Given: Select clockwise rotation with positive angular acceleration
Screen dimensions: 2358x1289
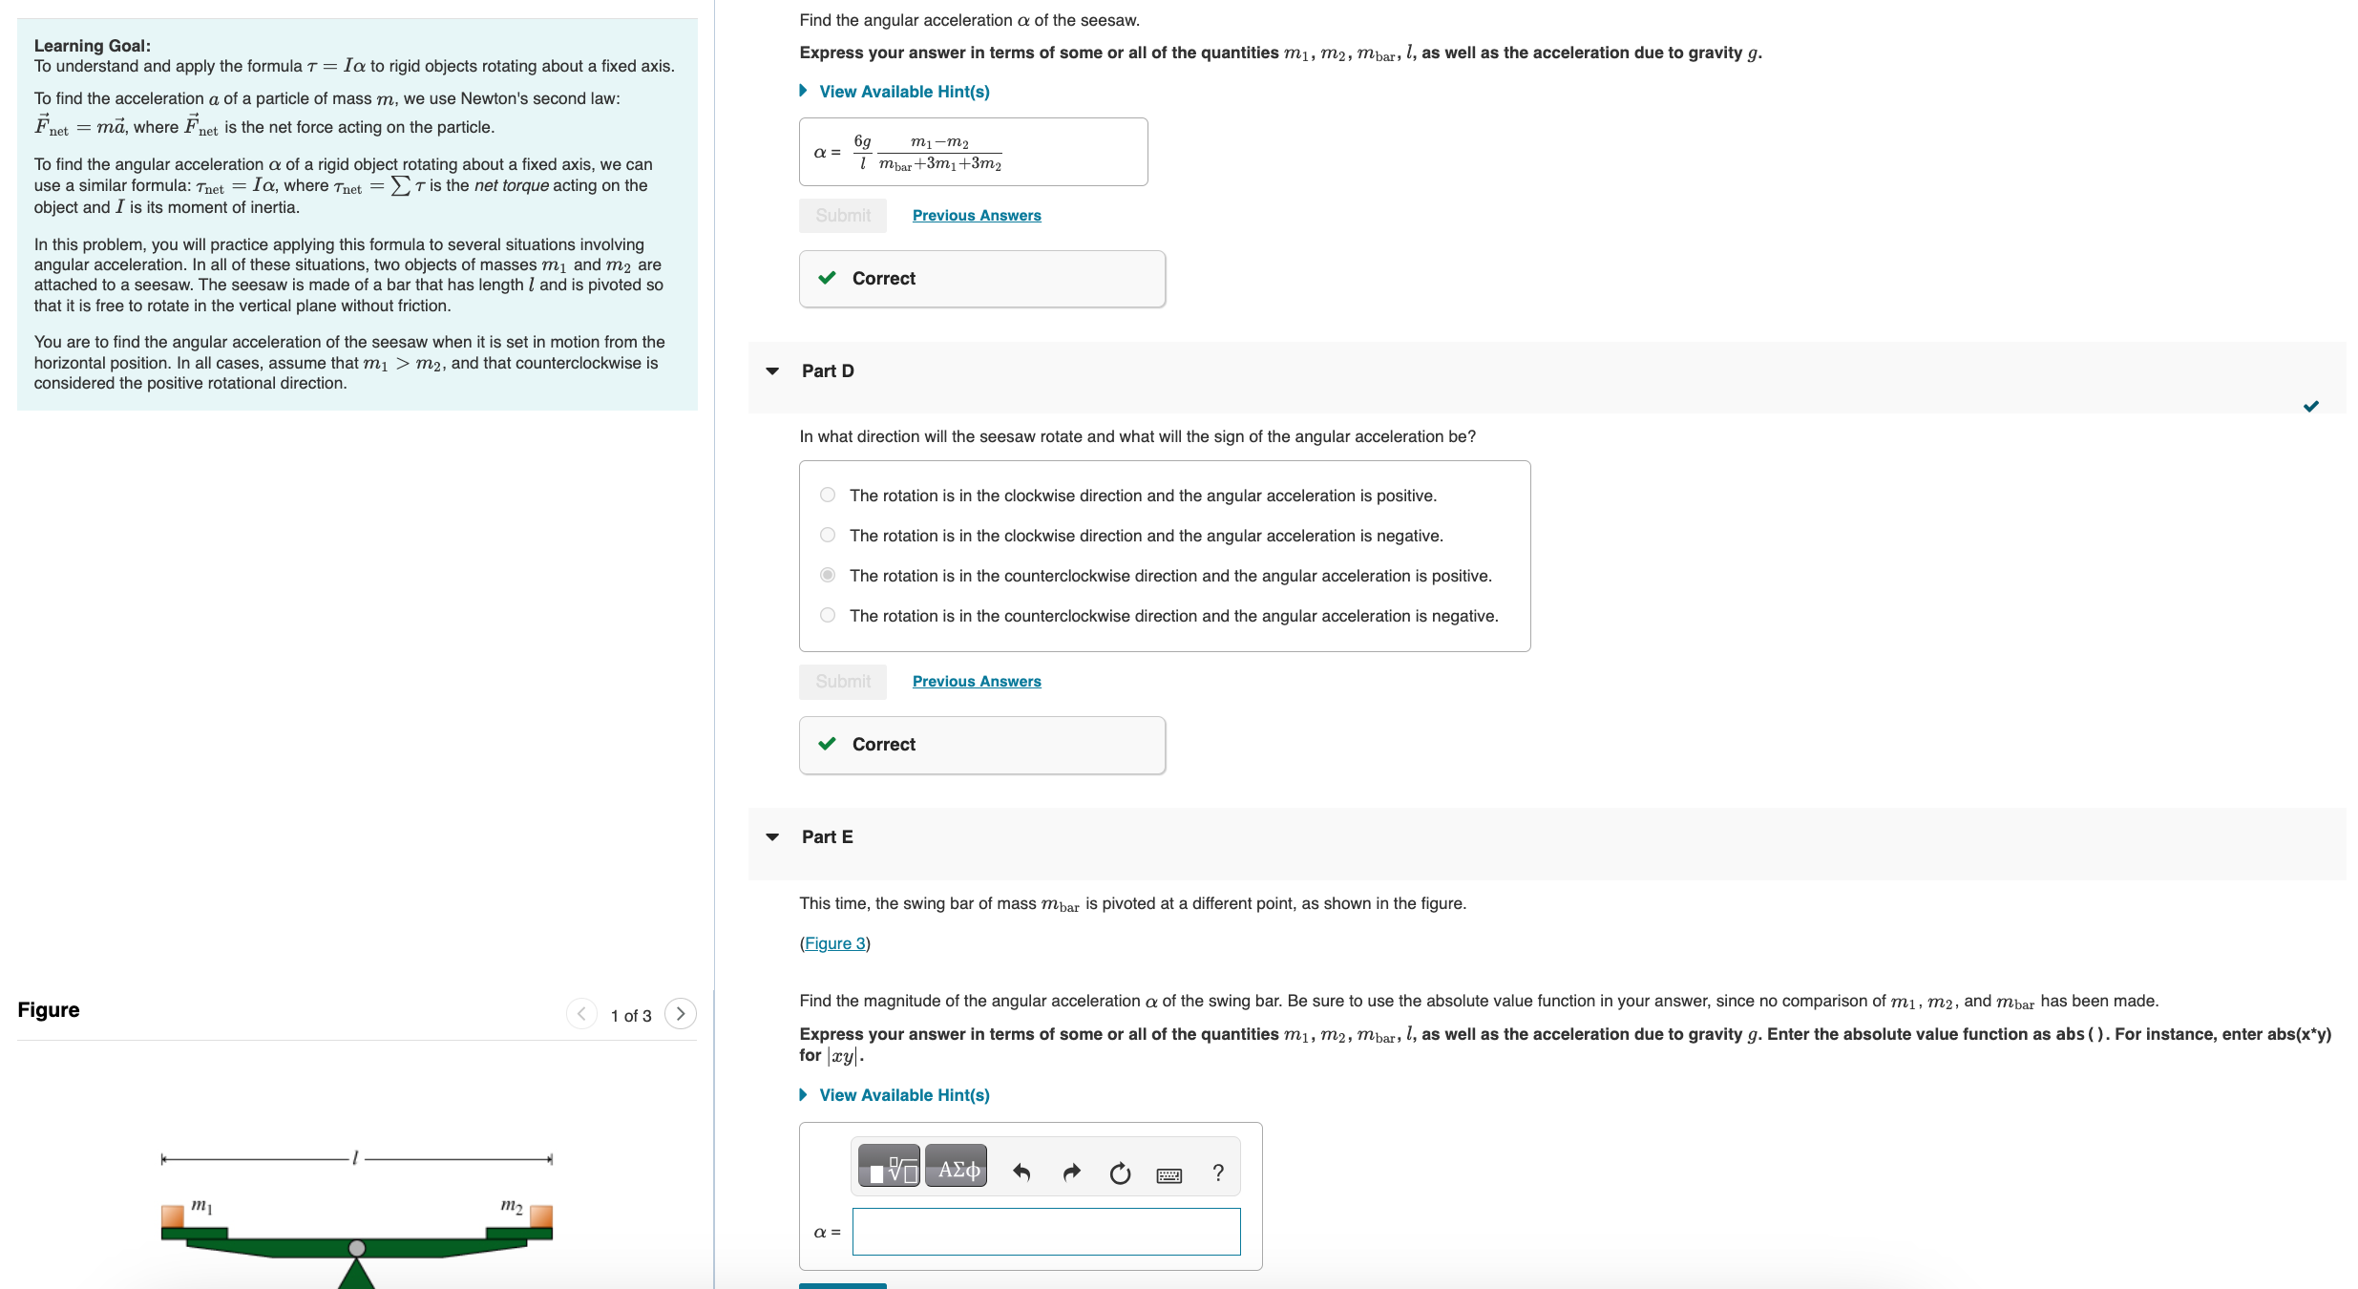Looking at the screenshot, I should (x=827, y=495).
